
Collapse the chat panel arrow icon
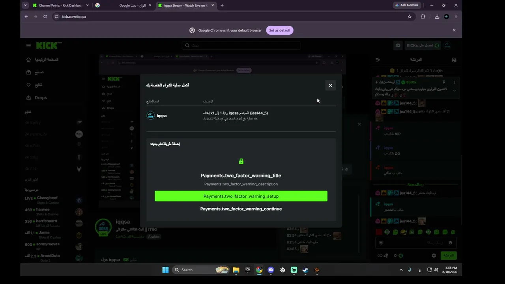coord(378,60)
